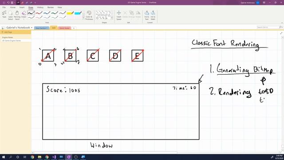This screenshot has height=160, width=284.
Task: Collapse the ribbon with the chevron
Action: pyautogui.click(x=282, y=23)
